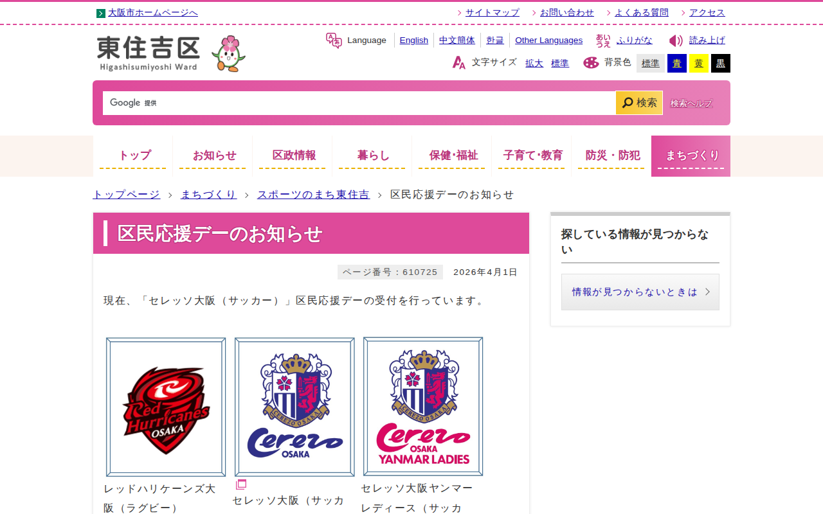Switch language to 한글

click(495, 40)
